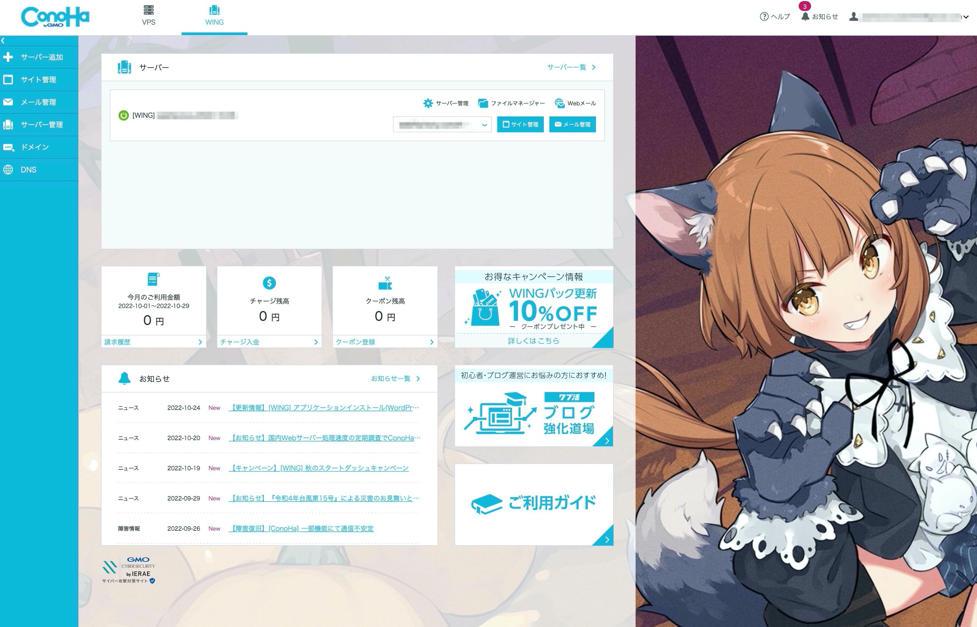The height and width of the screenshot is (627, 977).
Task: Open the 令和4年台風第15号 notice link
Action: 324,498
